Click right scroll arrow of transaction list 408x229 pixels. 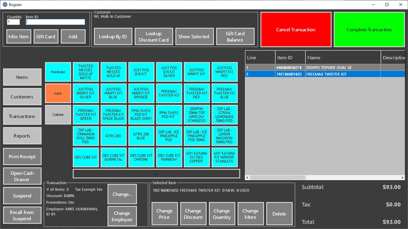[x=402, y=178]
